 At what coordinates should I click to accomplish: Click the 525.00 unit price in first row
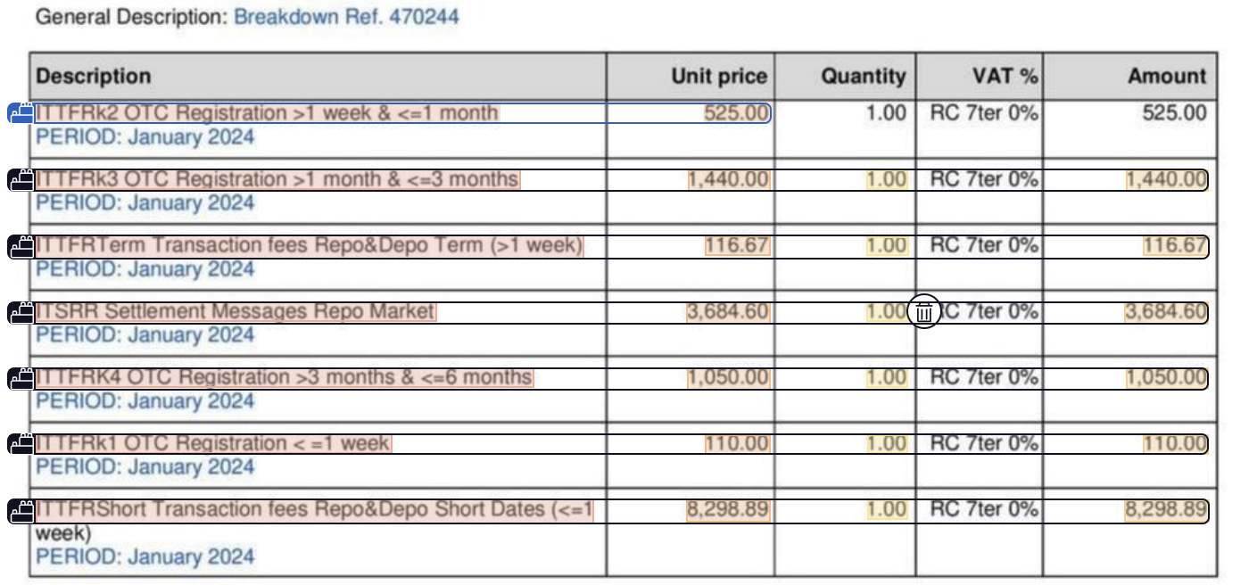(x=736, y=113)
